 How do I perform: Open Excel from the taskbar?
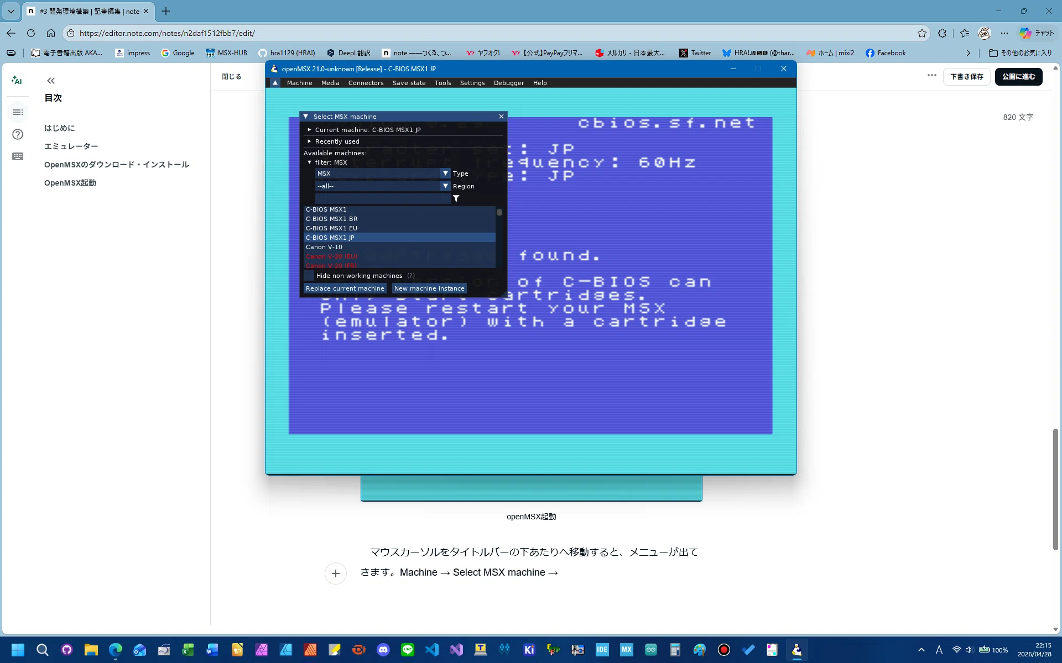tap(188, 650)
